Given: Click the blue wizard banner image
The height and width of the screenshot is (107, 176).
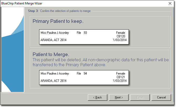Looking at the screenshot, I should [x=12, y=49].
